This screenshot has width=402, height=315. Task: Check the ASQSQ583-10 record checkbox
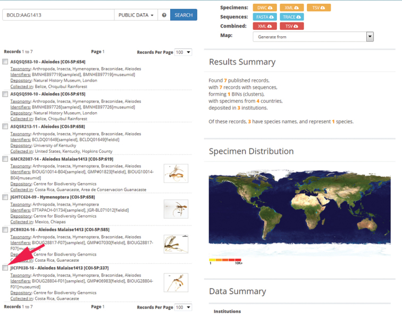pyautogui.click(x=5, y=62)
